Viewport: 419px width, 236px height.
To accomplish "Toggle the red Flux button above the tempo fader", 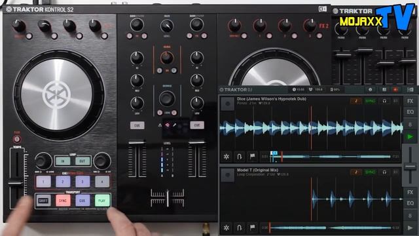I will (17, 139).
